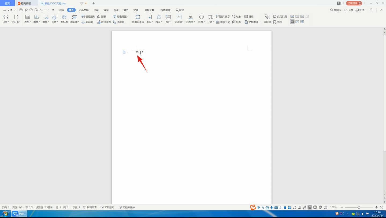Insert a table (表格)
Image resolution: width=386 pixels, height=218 pixels.
[27, 19]
